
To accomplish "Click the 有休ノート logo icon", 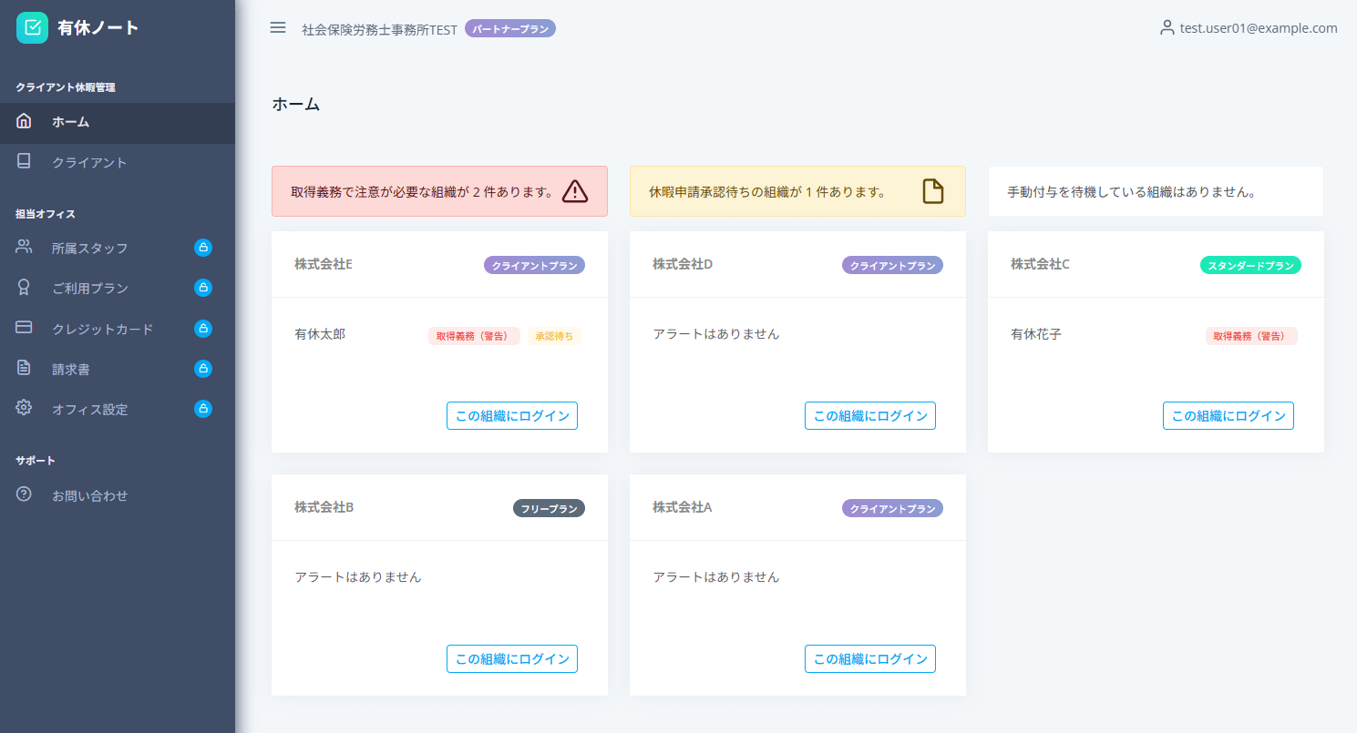I will (32, 27).
